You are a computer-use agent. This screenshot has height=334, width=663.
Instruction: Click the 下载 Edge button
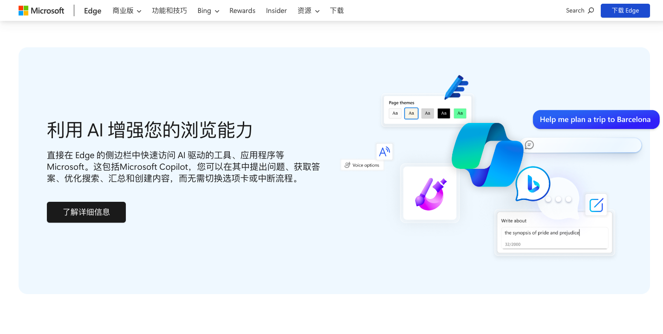[x=625, y=10]
